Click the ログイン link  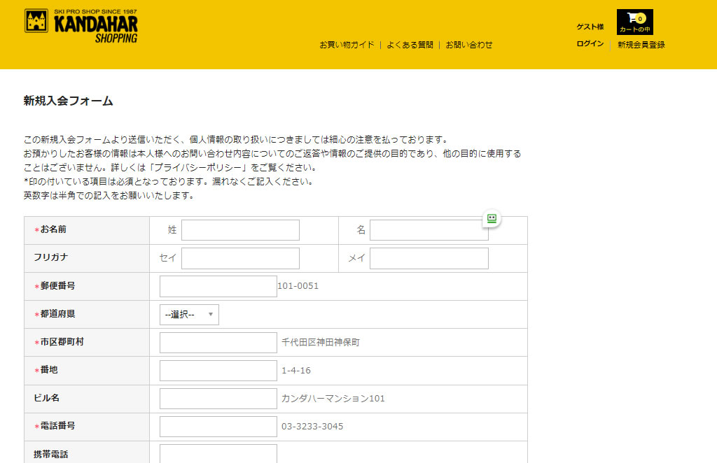click(x=590, y=44)
